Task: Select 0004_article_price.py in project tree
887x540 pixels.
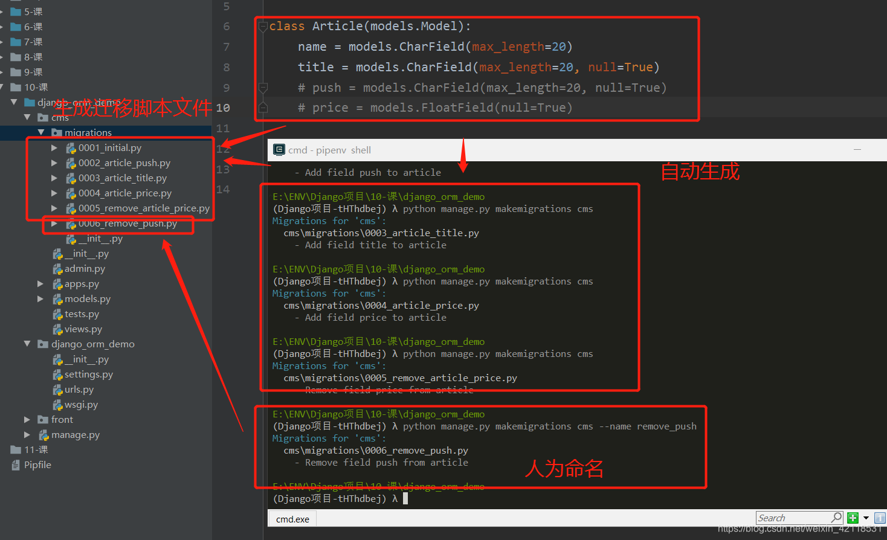Action: pos(125,193)
